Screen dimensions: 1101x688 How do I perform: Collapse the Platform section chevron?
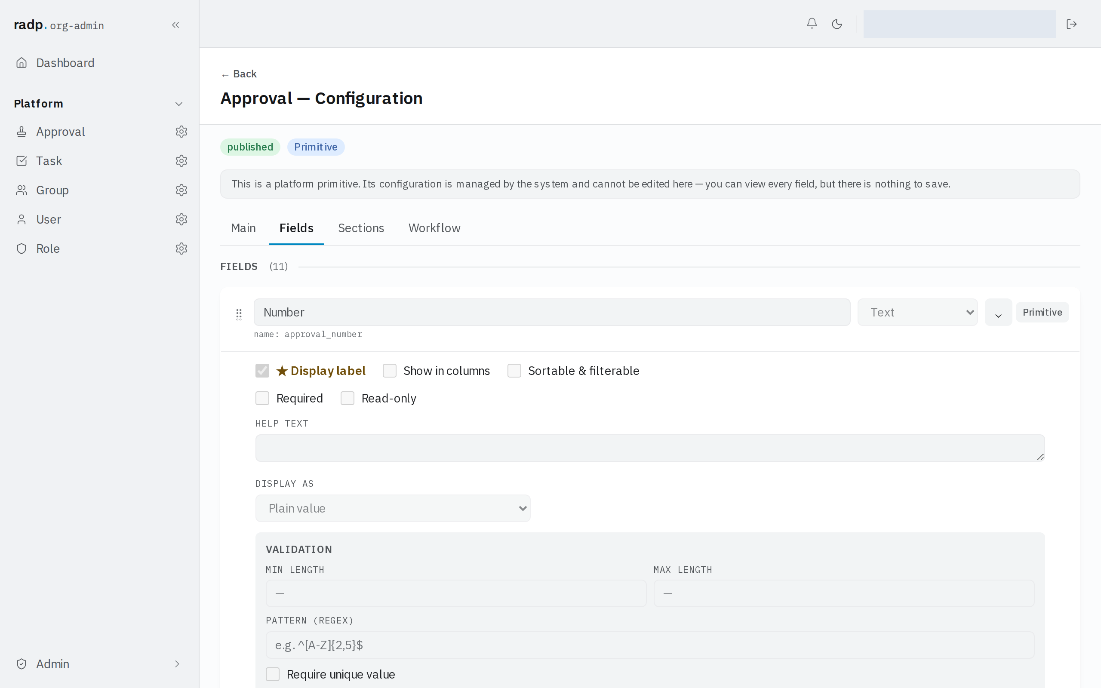179,104
